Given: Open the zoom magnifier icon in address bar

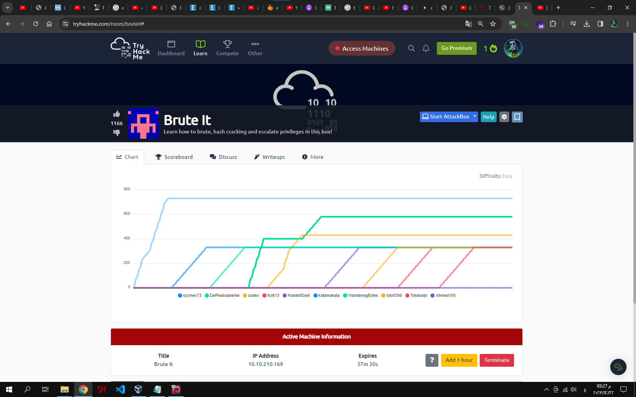Looking at the screenshot, I should tap(480, 24).
